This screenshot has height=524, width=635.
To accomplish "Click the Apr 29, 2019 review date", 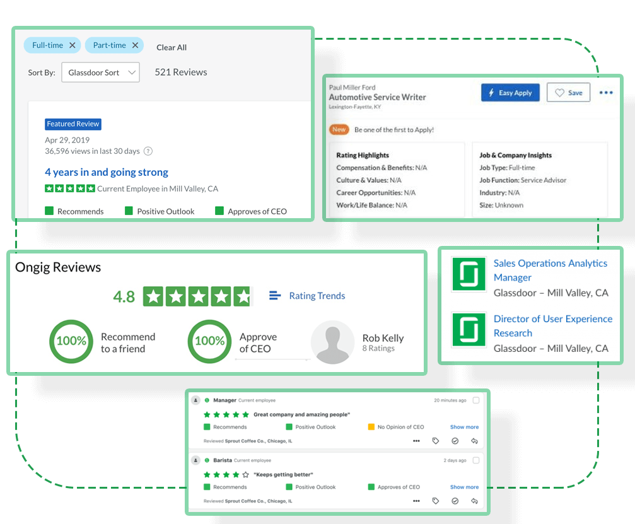I will [x=67, y=140].
